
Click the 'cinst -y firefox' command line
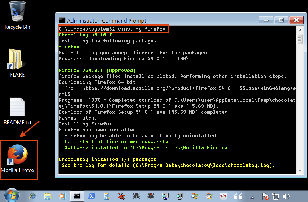coord(112,29)
